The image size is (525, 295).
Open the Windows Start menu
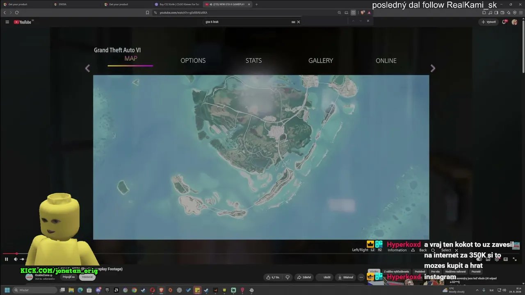7,290
